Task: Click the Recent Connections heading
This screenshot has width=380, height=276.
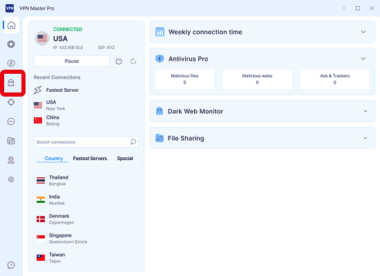Action: point(57,77)
